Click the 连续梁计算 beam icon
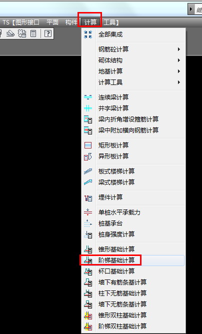The width and height of the screenshot is (202, 334). [x=88, y=97]
